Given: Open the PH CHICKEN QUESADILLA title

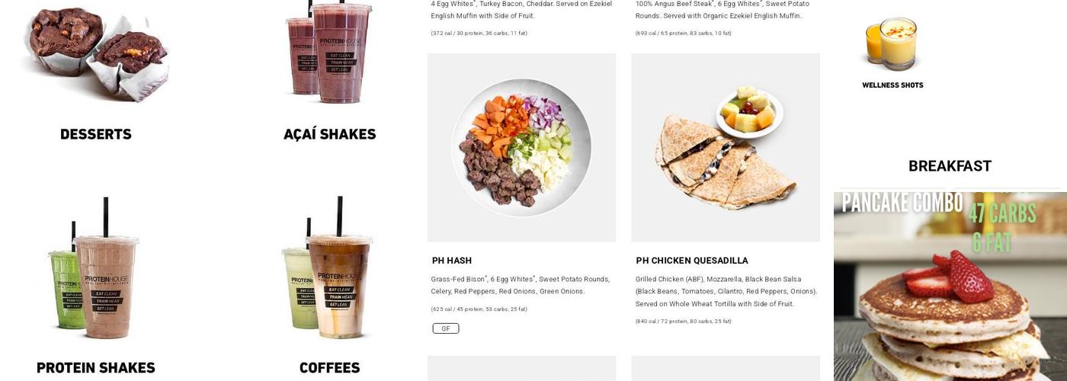Looking at the screenshot, I should click(x=692, y=261).
